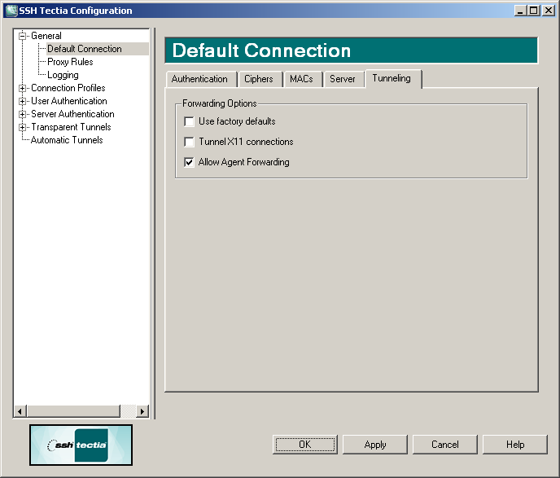Select Automatic Tunnels tree item

click(x=67, y=140)
